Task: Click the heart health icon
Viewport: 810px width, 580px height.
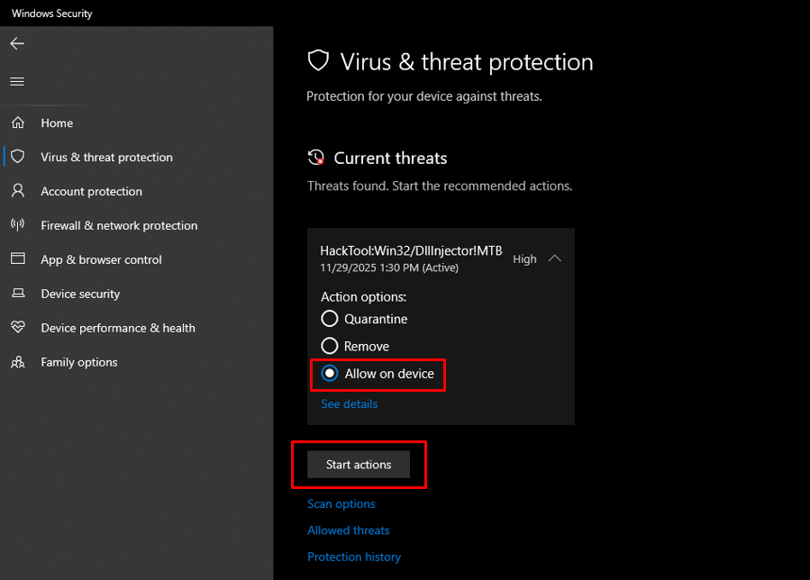Action: [18, 327]
